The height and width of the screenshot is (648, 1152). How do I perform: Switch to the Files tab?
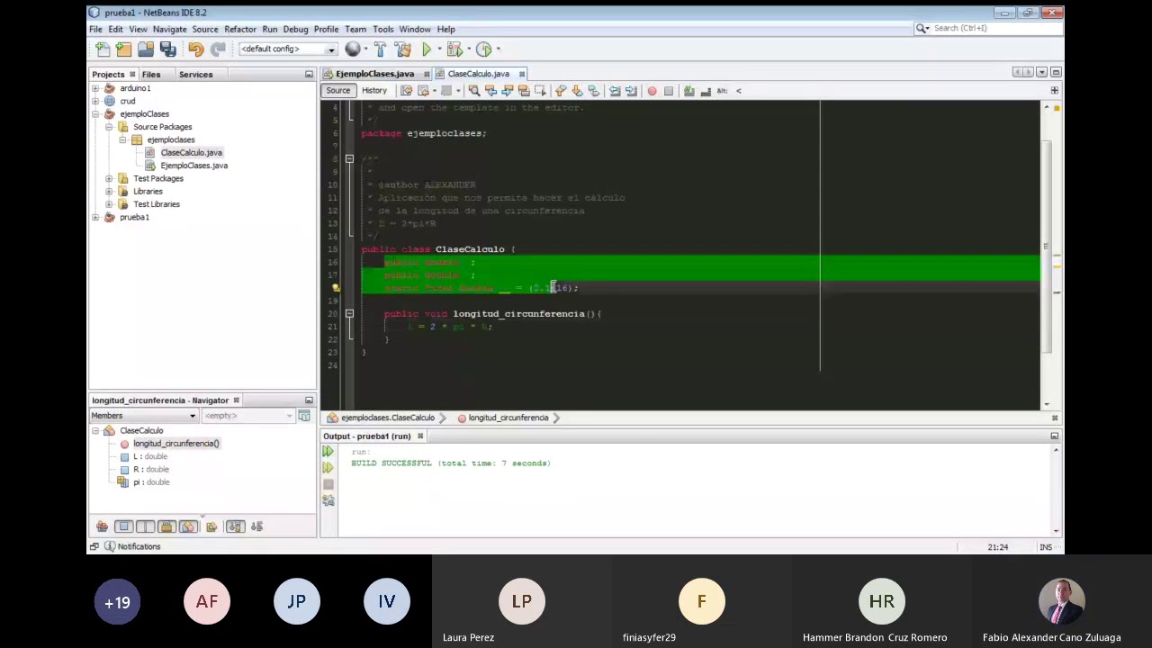coord(151,75)
